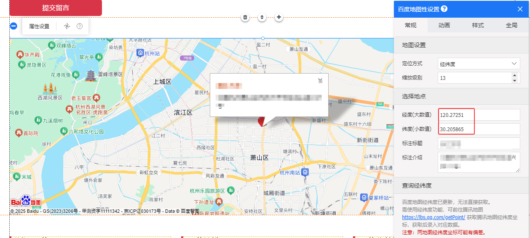Open the animation pinwheel icon in the module toolbar
530x238 pixels.
click(67, 26)
